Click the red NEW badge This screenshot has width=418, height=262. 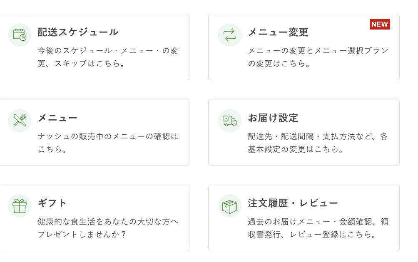pyautogui.click(x=380, y=24)
